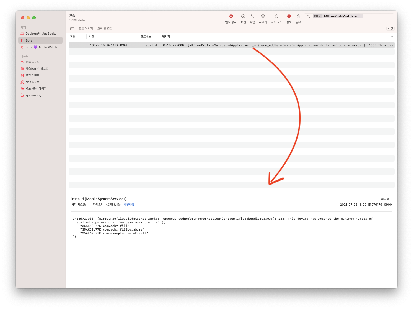This screenshot has width=413, height=309.
Task: Open the 모두 search scope dropdown
Action: [x=317, y=16]
